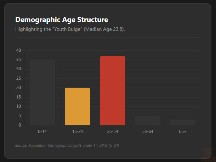Screen dimensions: 216x162
Task: Click the 35 y-axis label
Action: [19, 60]
